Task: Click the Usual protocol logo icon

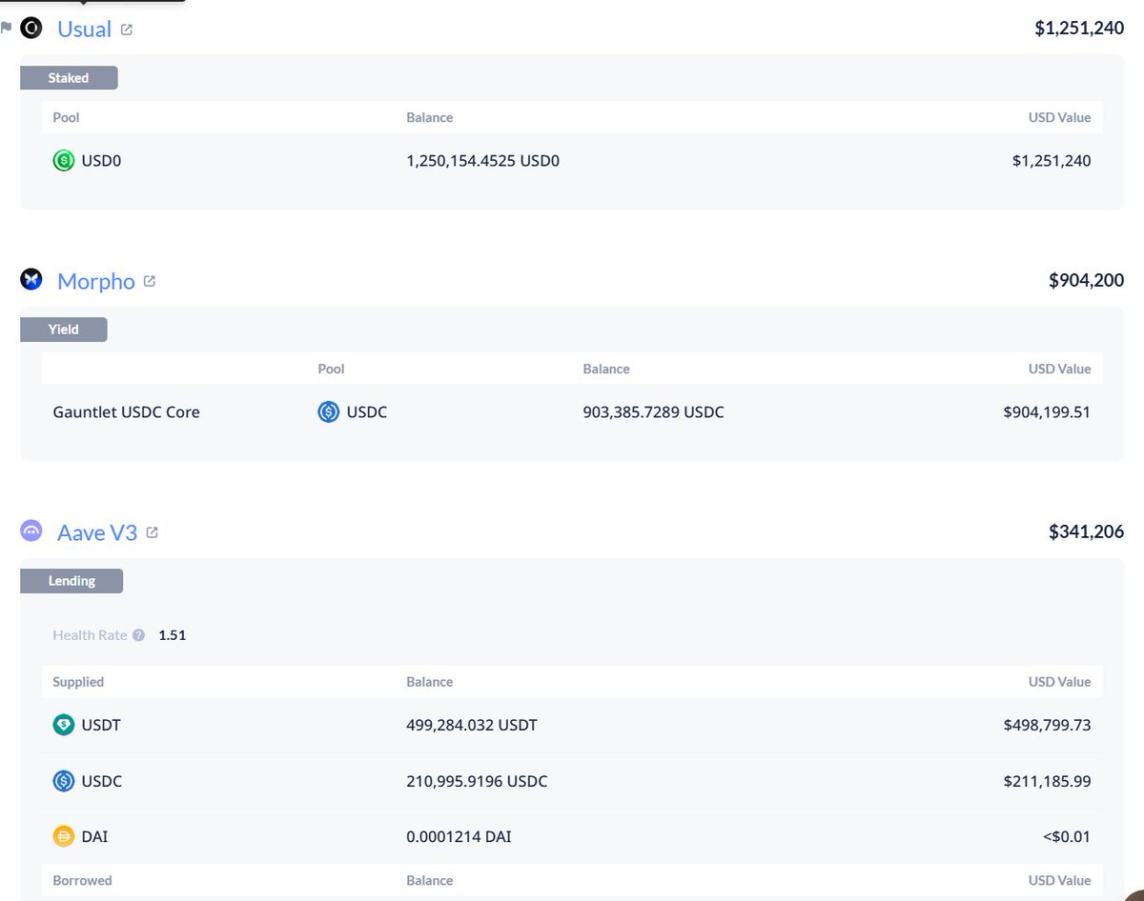Action: click(x=31, y=29)
